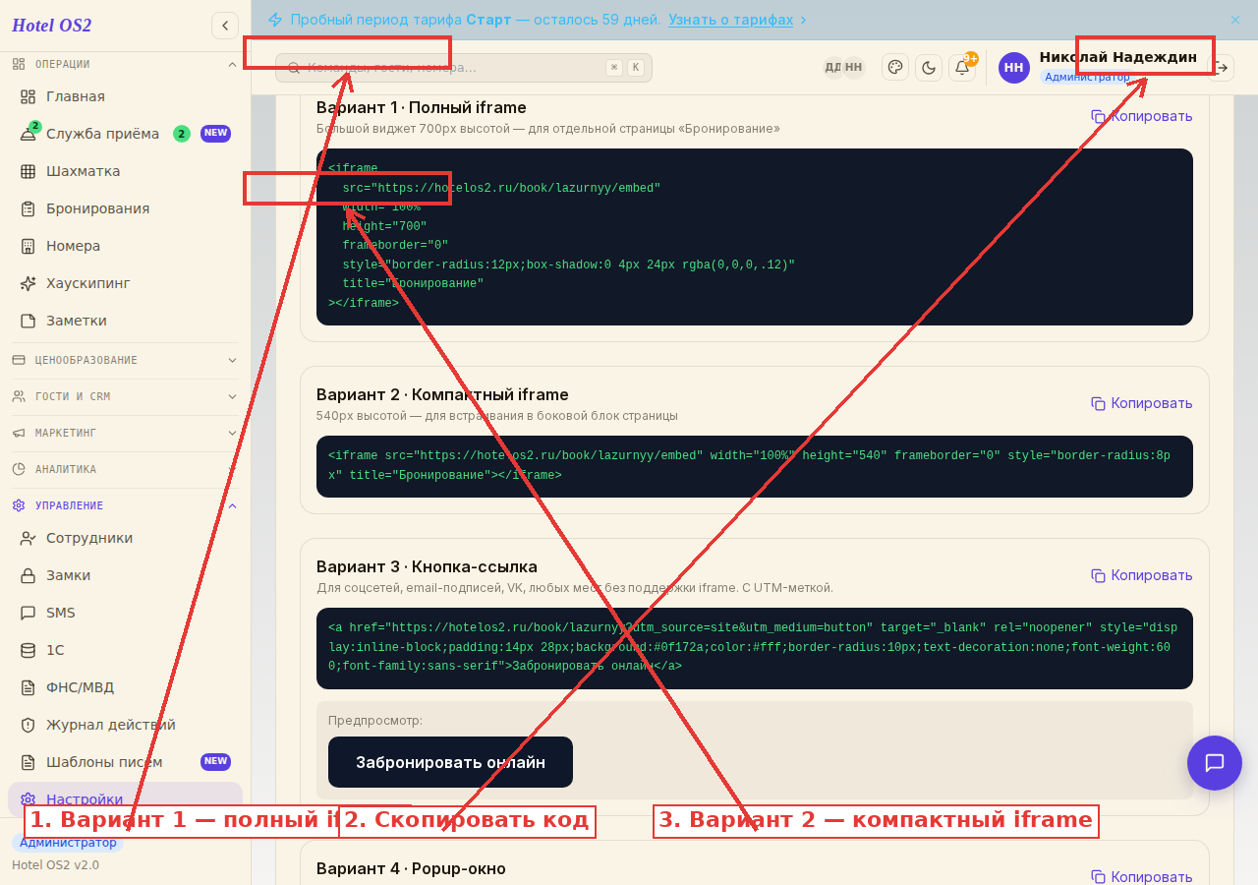Open the chat bubble floating button
1258x885 pixels.
click(1214, 762)
